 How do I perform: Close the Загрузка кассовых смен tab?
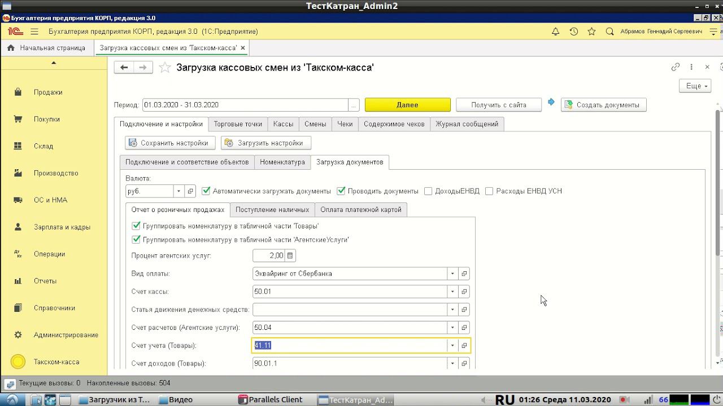coord(243,48)
